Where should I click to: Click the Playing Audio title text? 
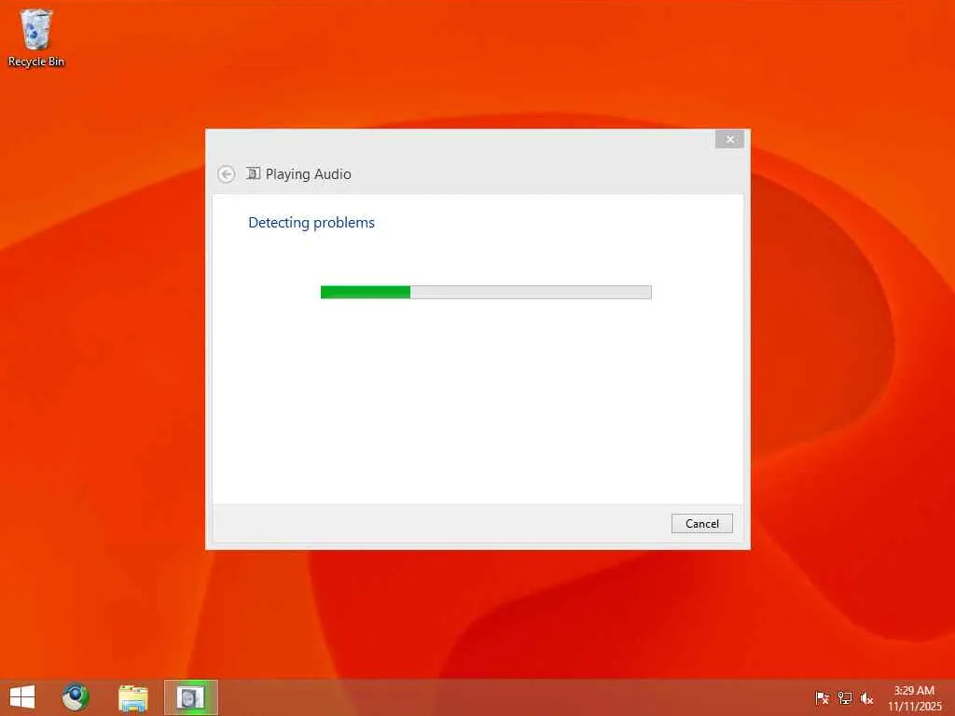click(308, 174)
